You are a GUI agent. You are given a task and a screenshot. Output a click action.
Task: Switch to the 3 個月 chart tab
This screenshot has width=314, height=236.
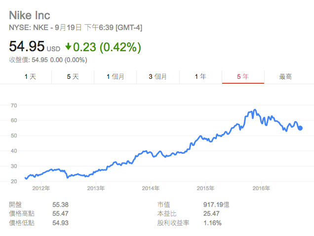[x=157, y=76]
